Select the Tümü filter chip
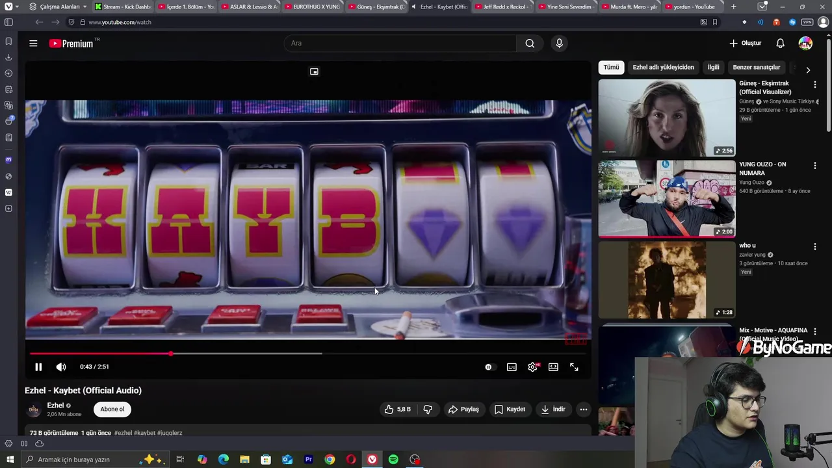 click(611, 67)
